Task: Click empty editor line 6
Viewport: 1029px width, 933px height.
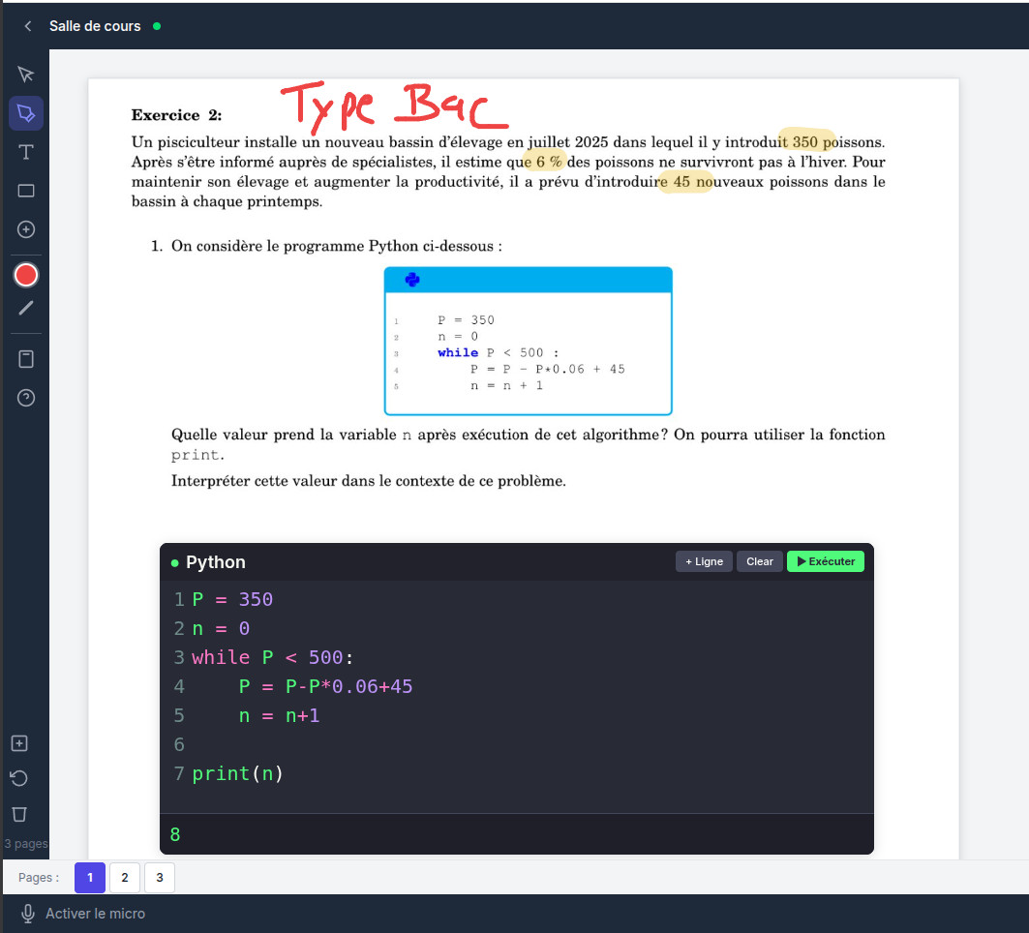Action: coord(516,744)
